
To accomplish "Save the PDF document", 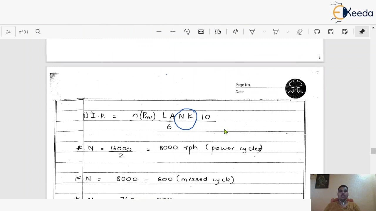I will [x=331, y=32].
